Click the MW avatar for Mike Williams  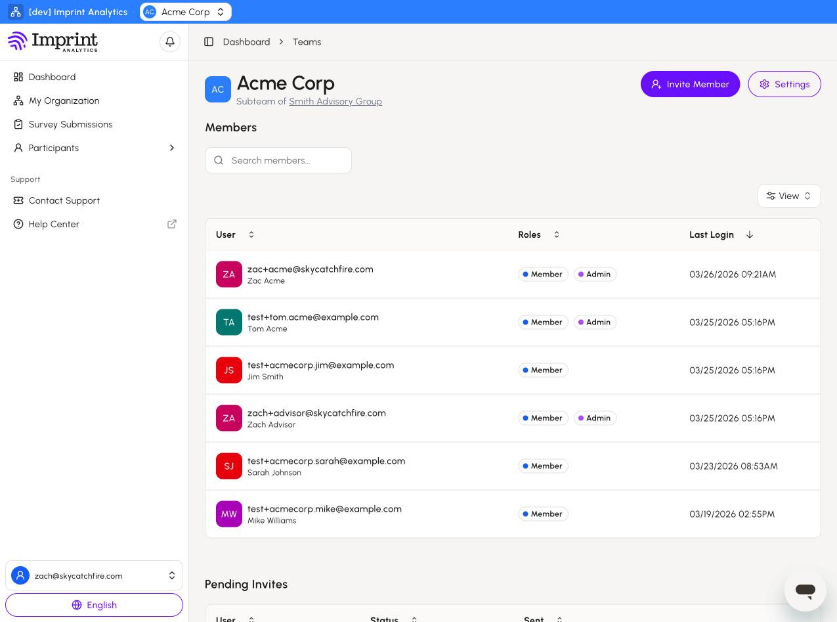tap(229, 514)
